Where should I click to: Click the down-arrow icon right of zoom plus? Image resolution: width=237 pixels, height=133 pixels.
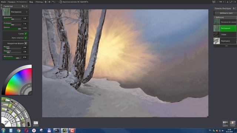(x=227, y=2)
